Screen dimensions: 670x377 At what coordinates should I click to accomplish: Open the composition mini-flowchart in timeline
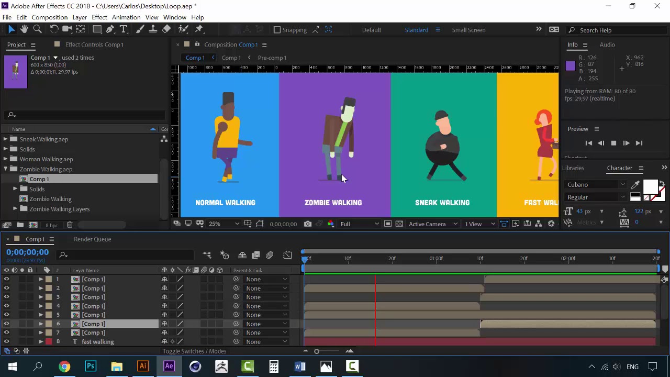207,255
